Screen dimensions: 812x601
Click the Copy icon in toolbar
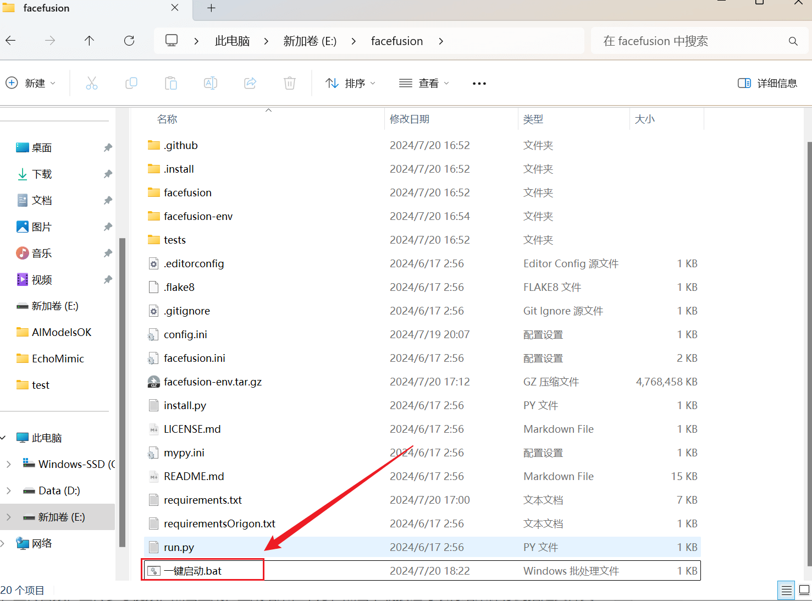131,83
